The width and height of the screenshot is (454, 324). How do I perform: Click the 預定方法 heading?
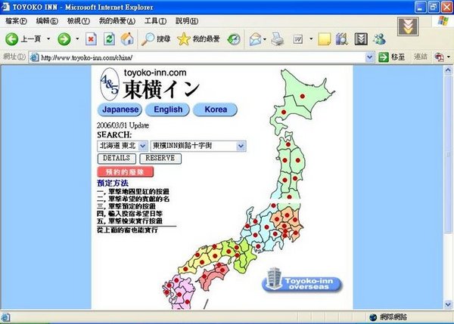tap(113, 183)
